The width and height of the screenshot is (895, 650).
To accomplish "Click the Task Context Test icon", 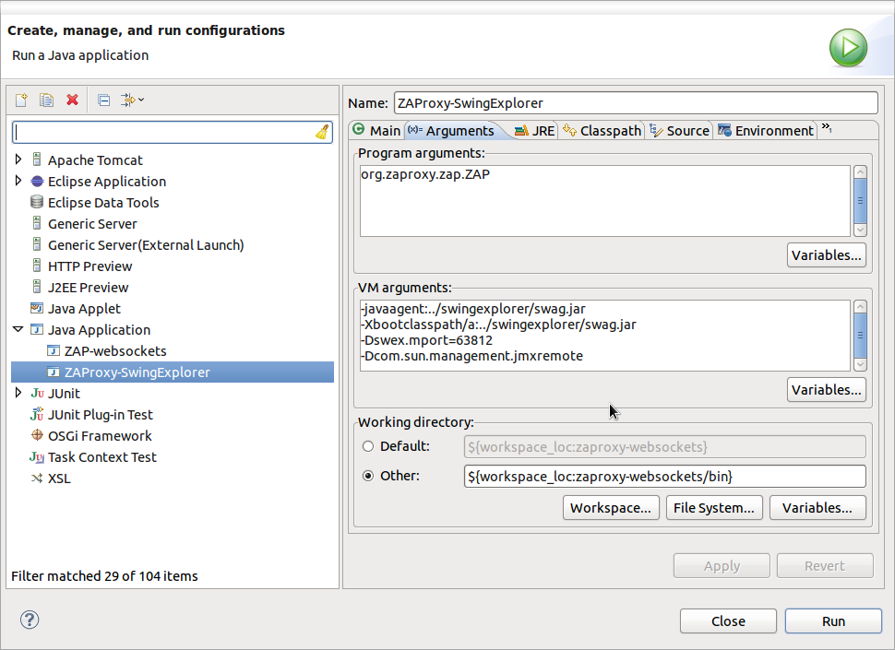I will (37, 456).
